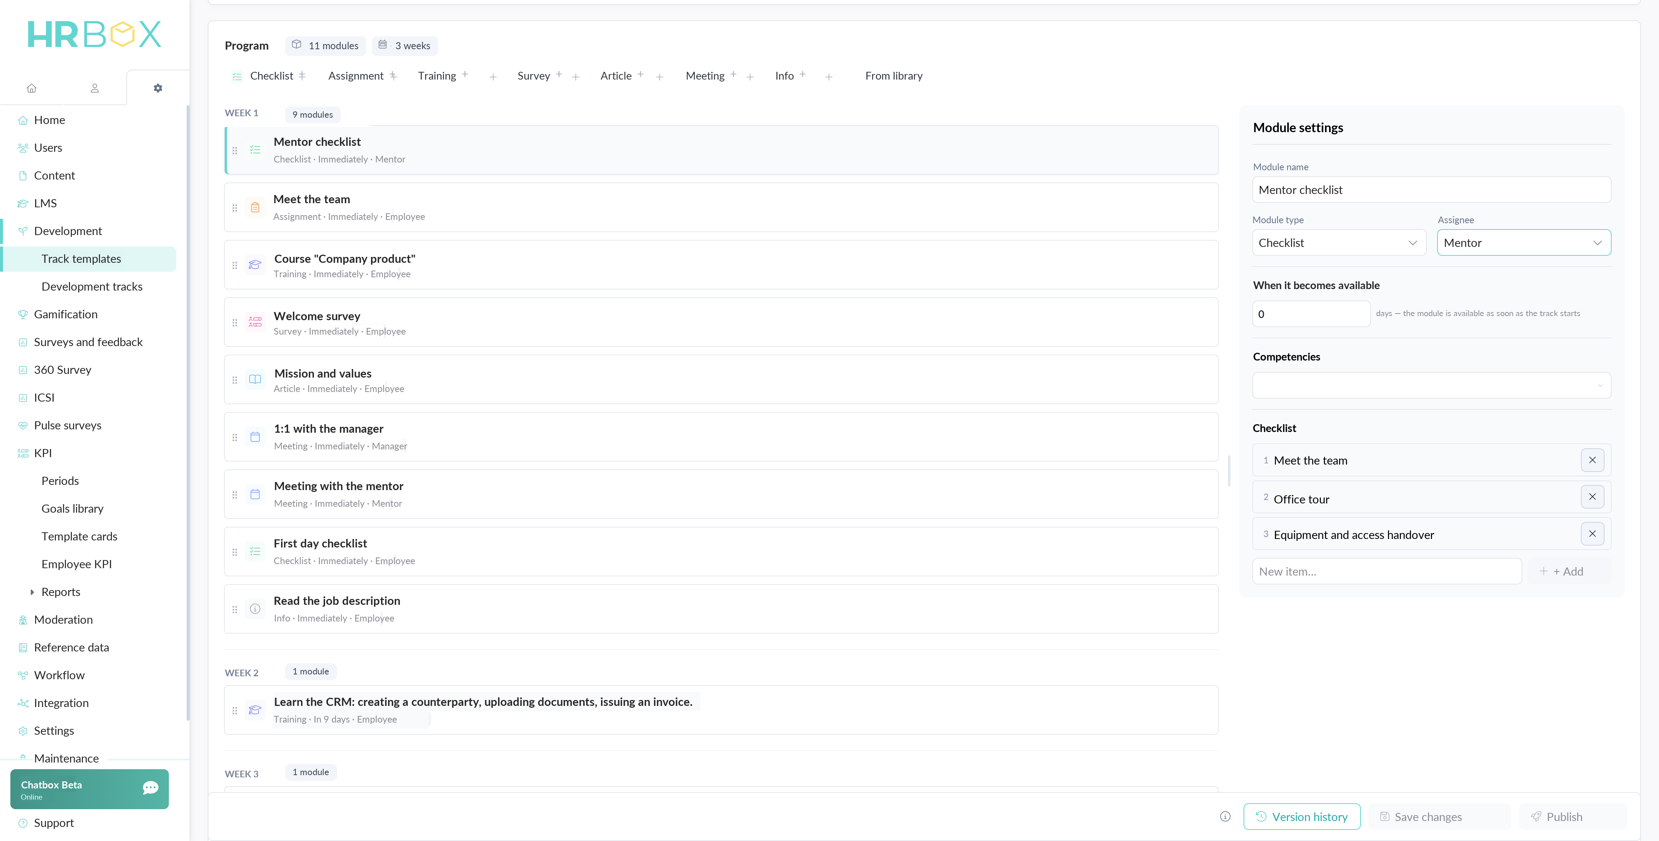This screenshot has width=1659, height=841.
Task: Open Development tracks in sidebar
Action: 92,287
